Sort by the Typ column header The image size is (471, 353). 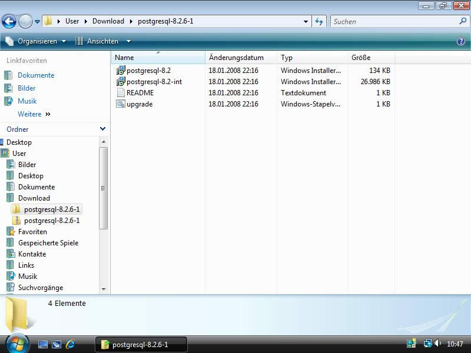coord(312,58)
